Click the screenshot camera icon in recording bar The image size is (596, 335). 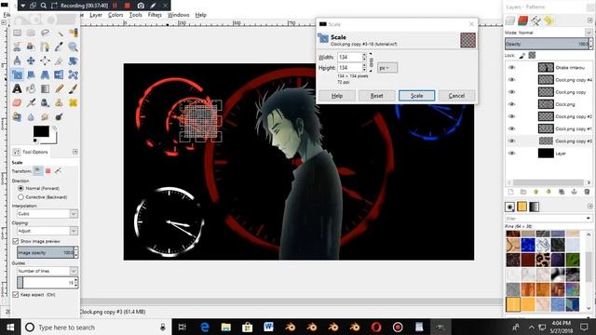coord(141,6)
